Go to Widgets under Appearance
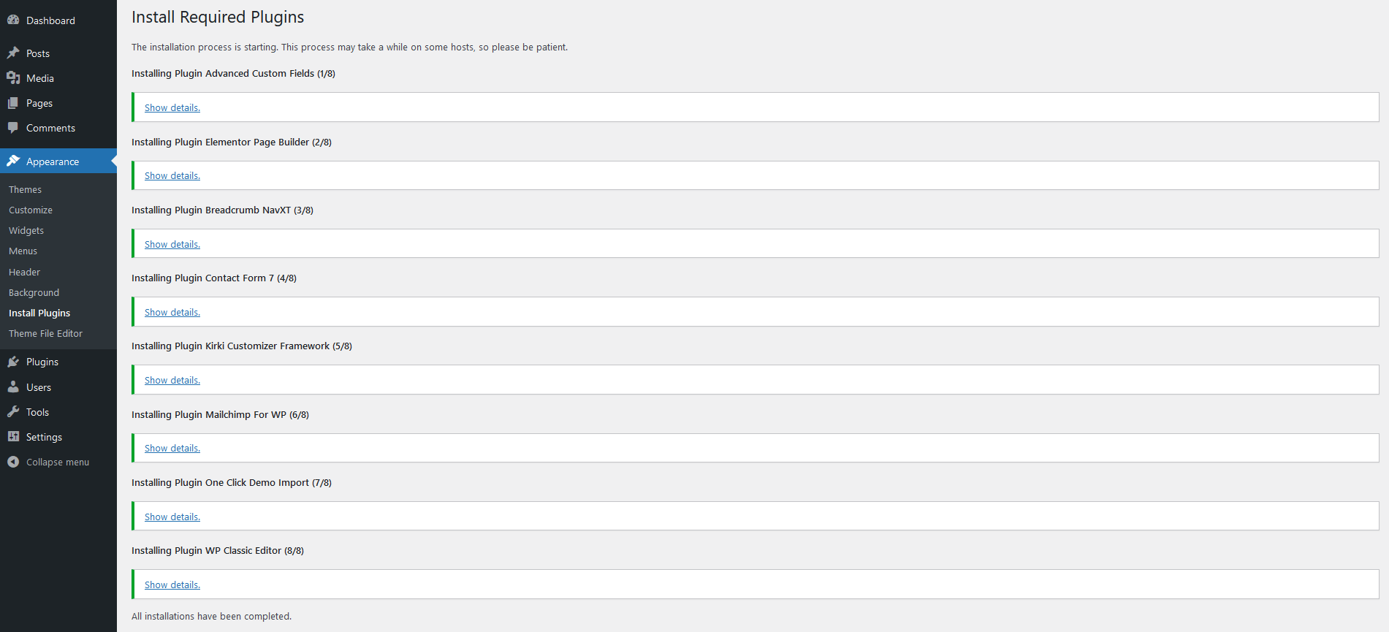The image size is (1389, 632). click(x=26, y=230)
